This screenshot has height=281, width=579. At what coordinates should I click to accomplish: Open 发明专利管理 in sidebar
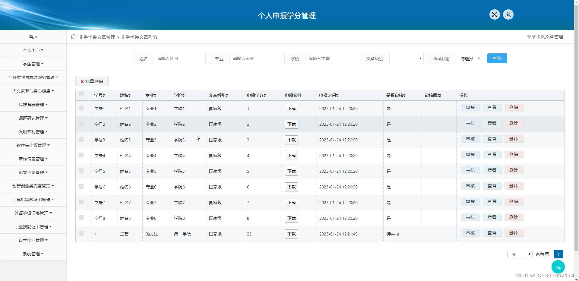(x=33, y=132)
